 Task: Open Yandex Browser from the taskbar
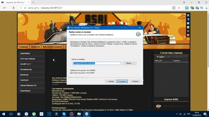pyautogui.click(x=26, y=114)
